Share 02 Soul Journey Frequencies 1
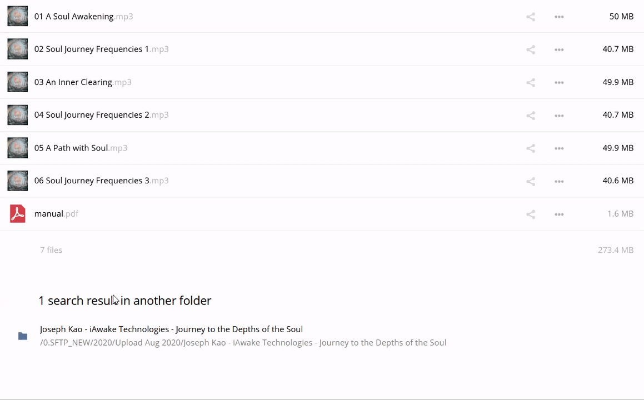 point(531,49)
